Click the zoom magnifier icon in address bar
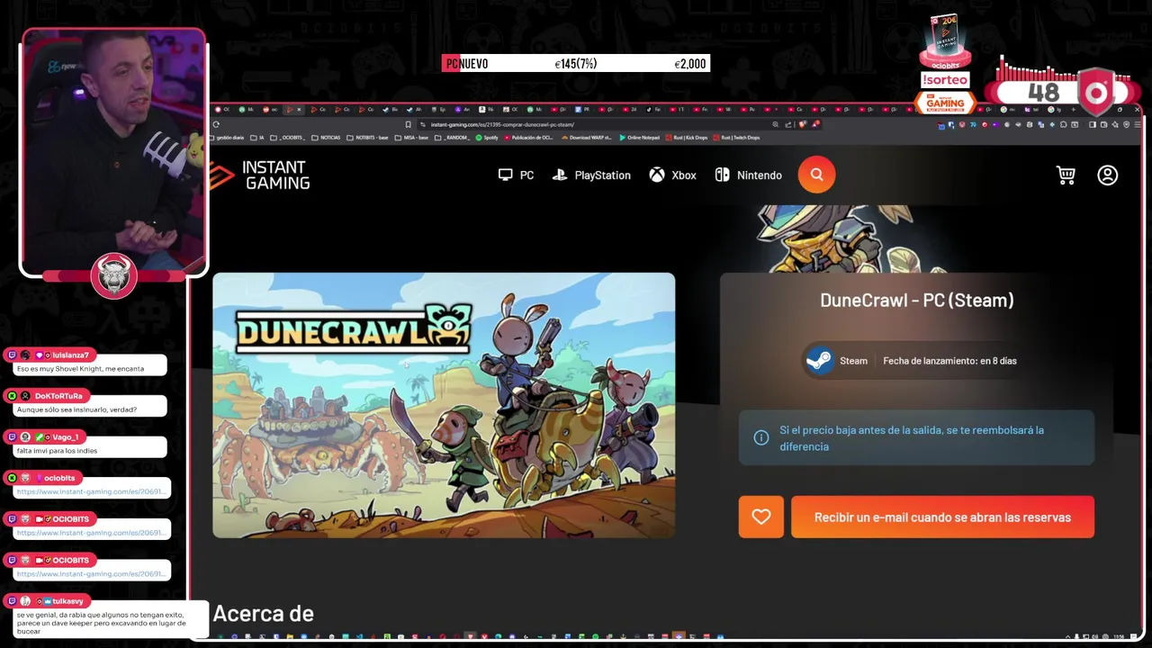The height and width of the screenshot is (648, 1152). point(776,124)
